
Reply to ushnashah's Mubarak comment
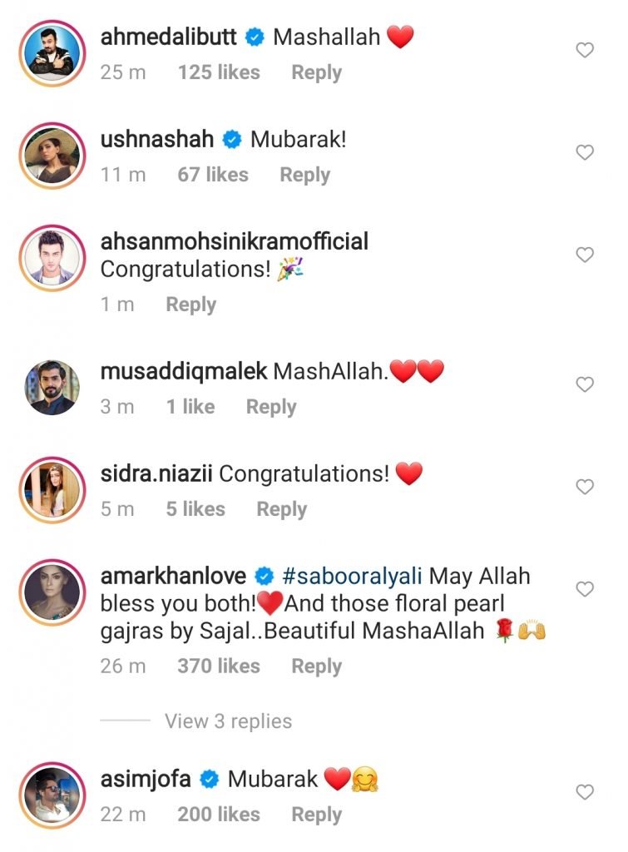304,176
